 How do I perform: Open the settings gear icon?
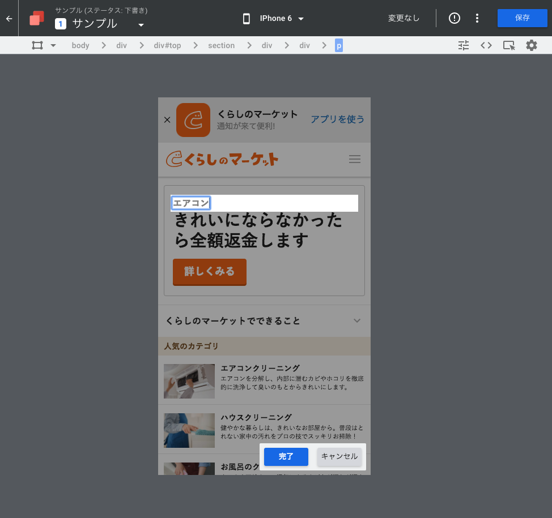coord(531,45)
